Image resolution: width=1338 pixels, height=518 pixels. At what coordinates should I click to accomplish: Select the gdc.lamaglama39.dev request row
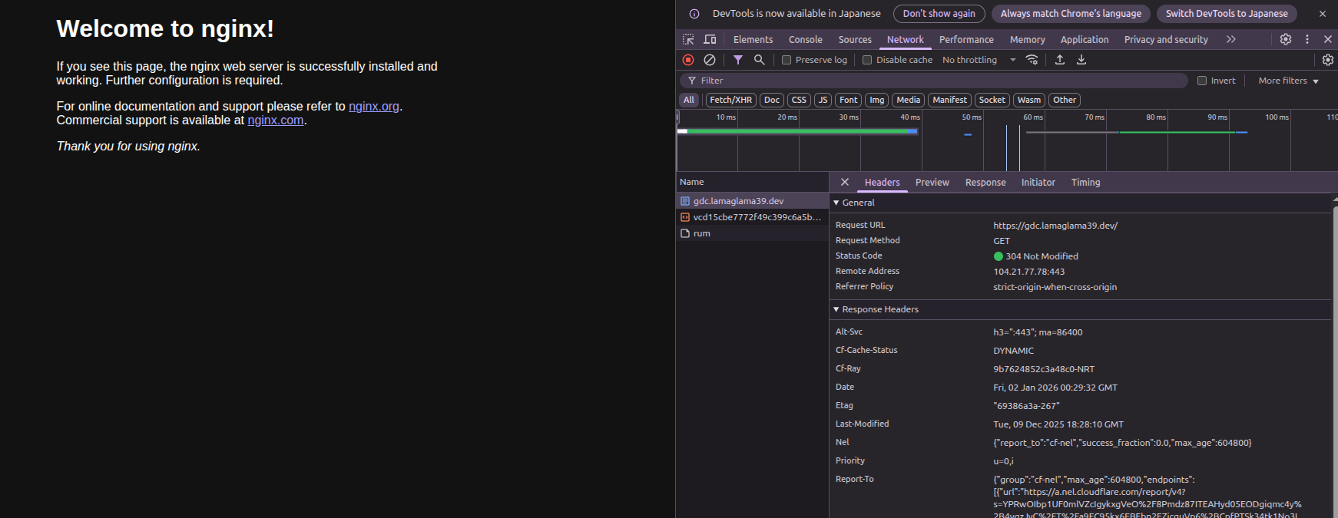(x=753, y=201)
